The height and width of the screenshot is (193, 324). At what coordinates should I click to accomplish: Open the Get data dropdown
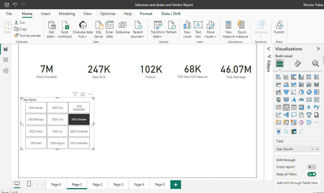pos(51,30)
